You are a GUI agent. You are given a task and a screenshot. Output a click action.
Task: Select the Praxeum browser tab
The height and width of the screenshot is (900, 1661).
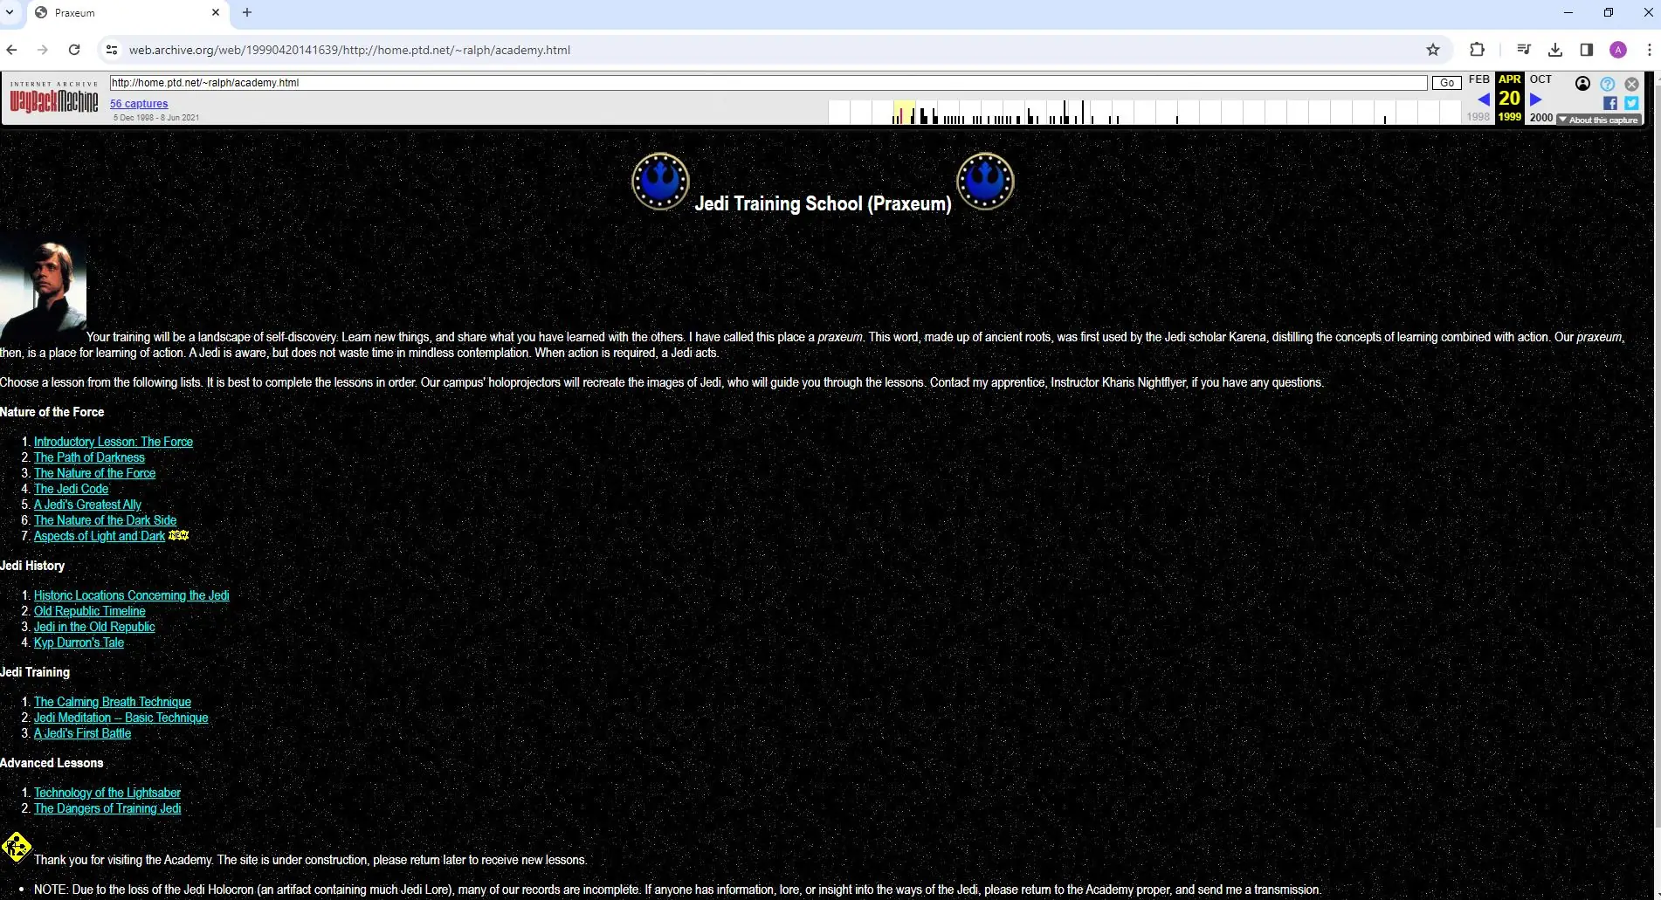(128, 13)
